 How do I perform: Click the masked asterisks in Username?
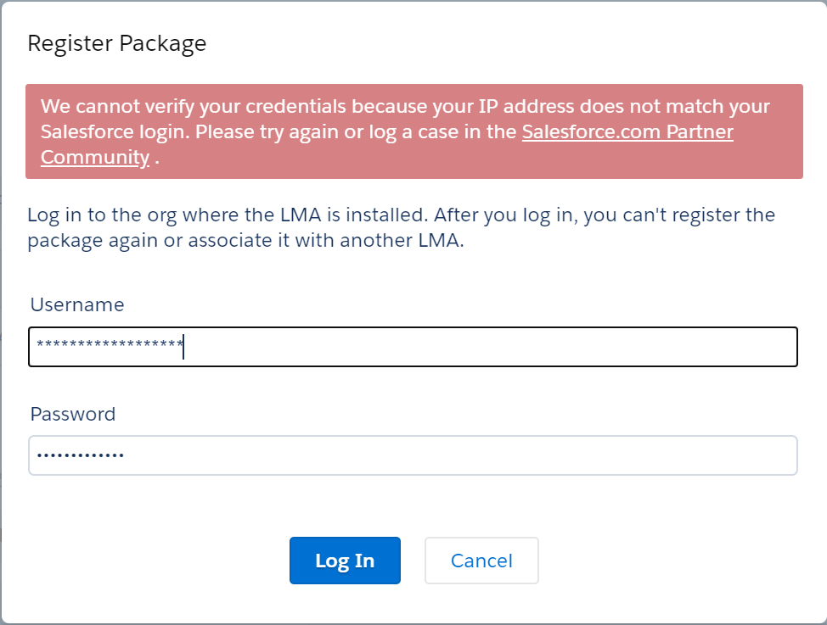[x=109, y=345]
